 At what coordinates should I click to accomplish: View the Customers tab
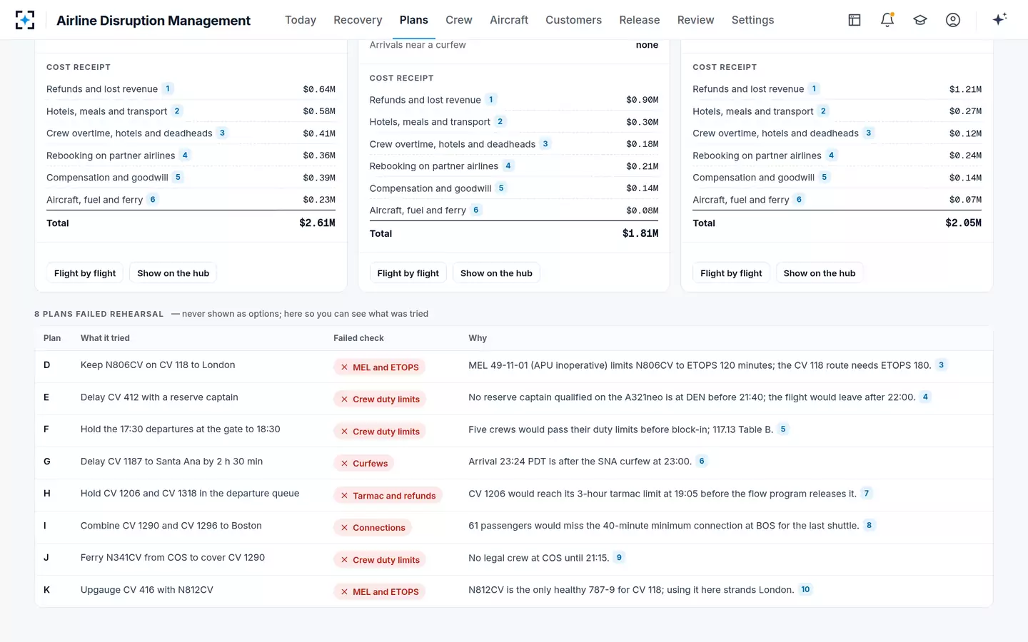coord(573,20)
